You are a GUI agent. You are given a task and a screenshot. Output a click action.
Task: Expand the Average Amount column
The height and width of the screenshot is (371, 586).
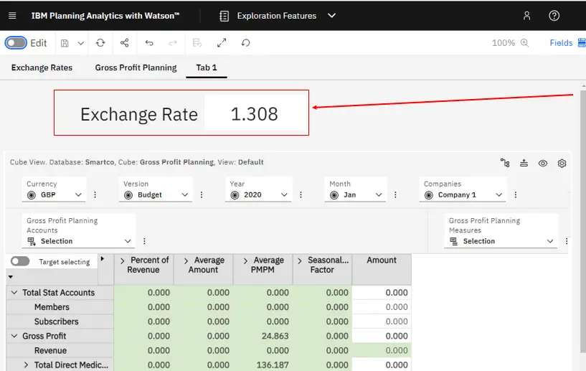click(x=186, y=260)
